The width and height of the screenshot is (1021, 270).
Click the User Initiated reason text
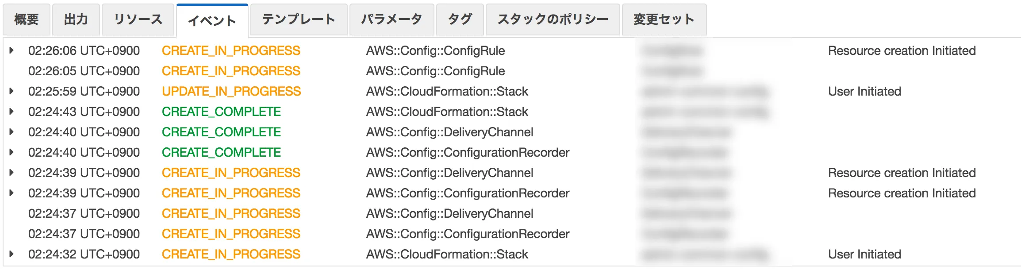[864, 91]
